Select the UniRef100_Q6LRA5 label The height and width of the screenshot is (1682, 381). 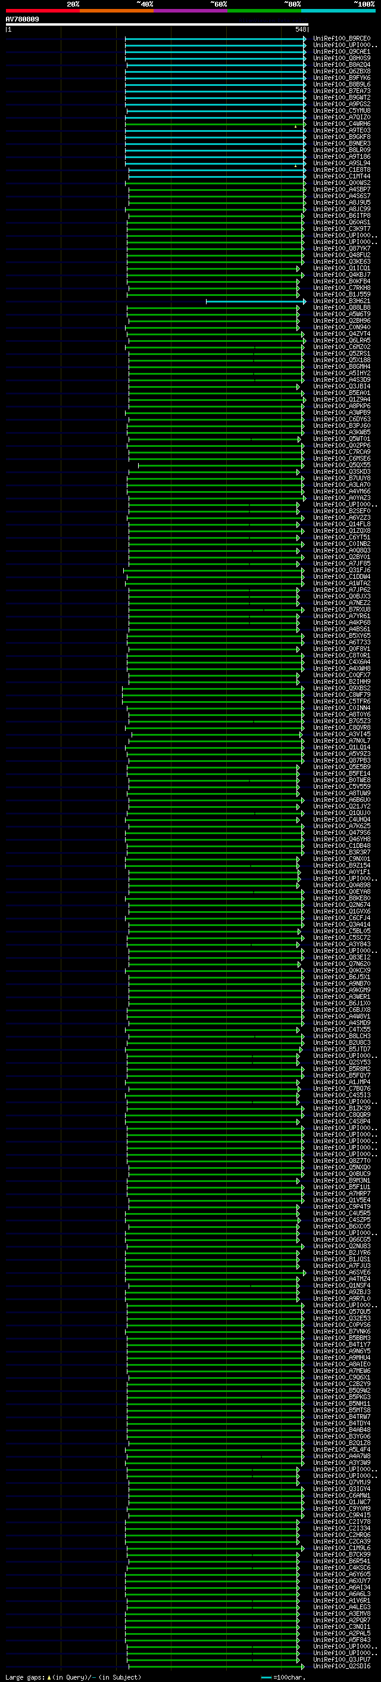pyautogui.click(x=341, y=340)
